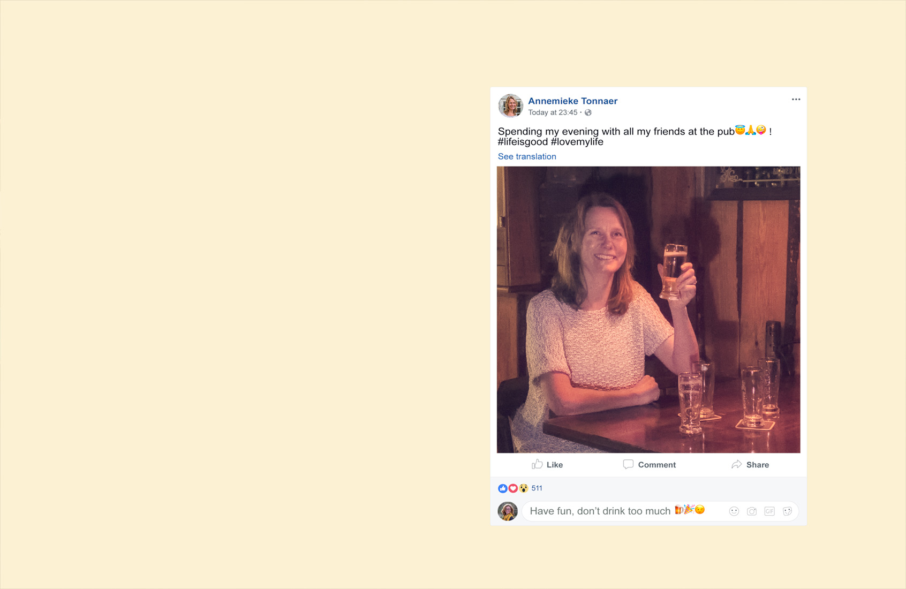Image resolution: width=906 pixels, height=589 pixels.
Task: Open the #lifeisgood hashtag
Action: click(x=523, y=142)
